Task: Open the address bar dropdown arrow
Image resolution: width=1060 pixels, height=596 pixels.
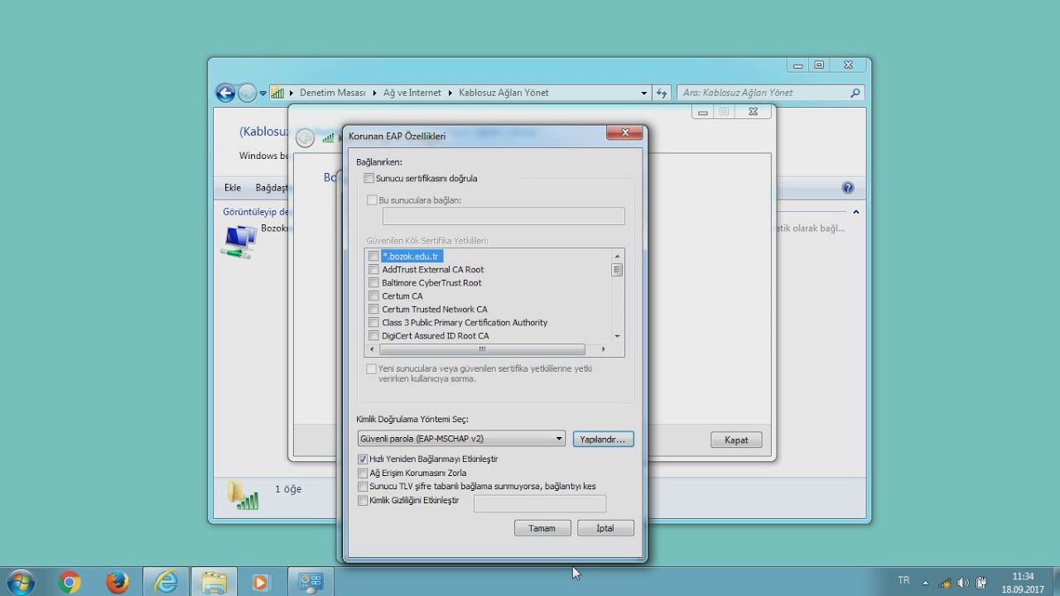Action: [643, 93]
